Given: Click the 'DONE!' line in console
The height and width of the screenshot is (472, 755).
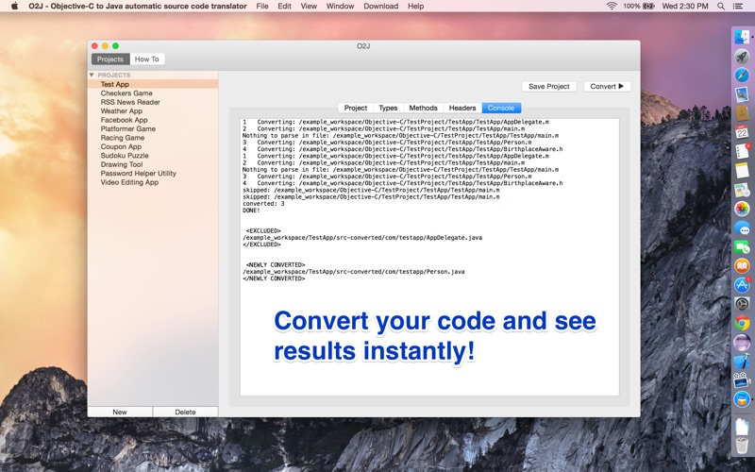Looking at the screenshot, I should coord(251,211).
